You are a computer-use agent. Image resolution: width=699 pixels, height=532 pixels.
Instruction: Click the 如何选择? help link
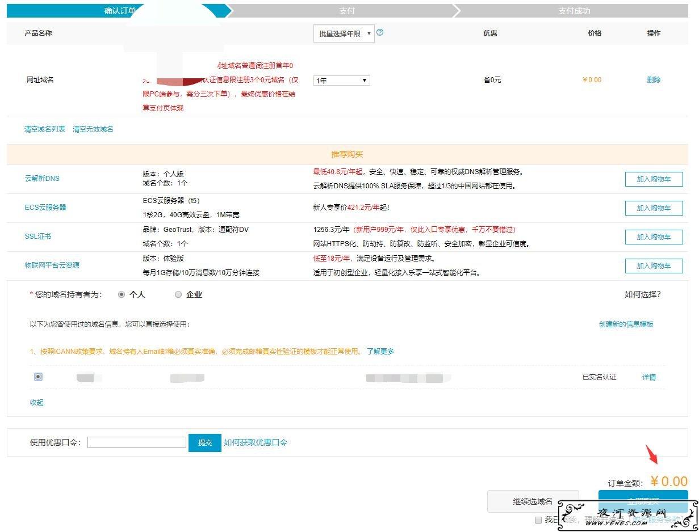point(643,295)
